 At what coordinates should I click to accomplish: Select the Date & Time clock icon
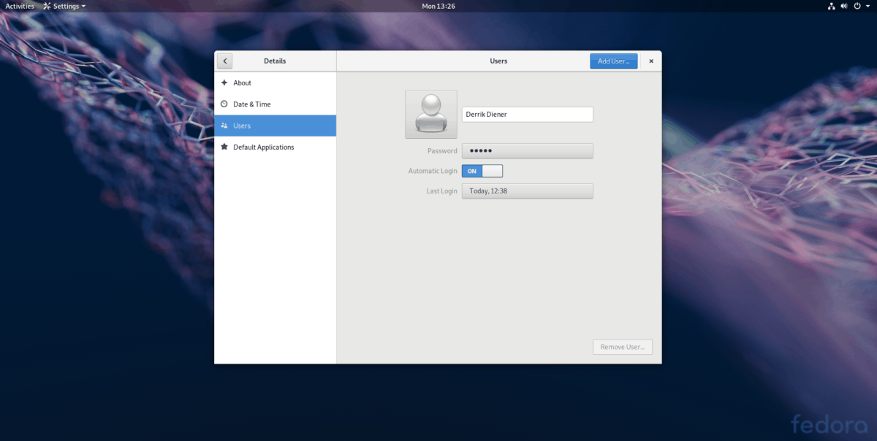click(x=224, y=104)
